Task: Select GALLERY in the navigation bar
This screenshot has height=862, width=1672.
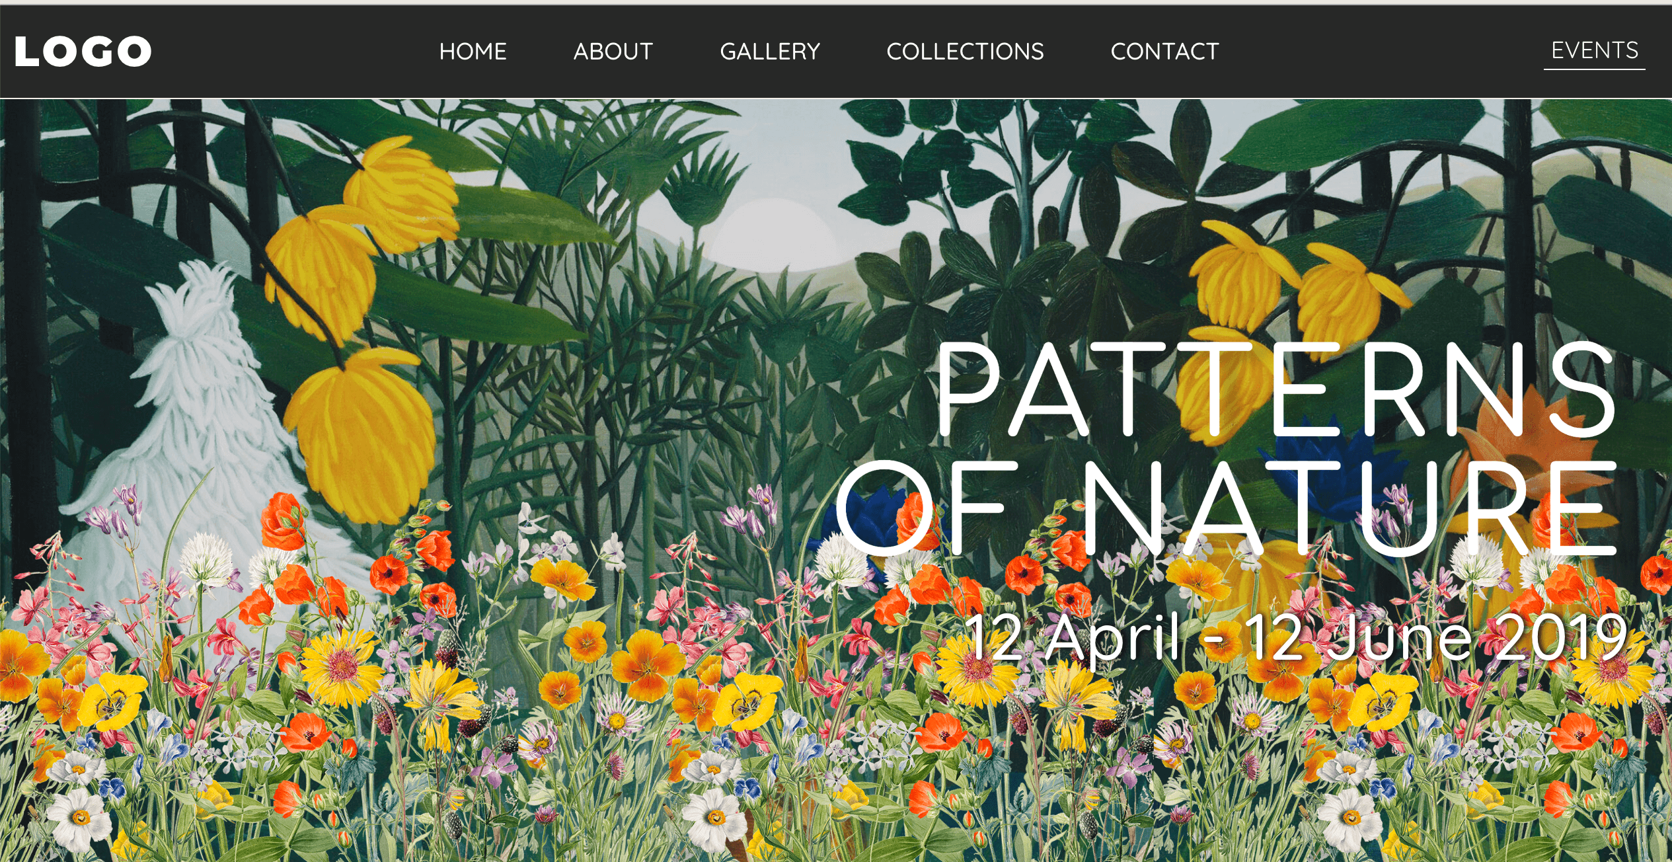Action: coord(770,52)
